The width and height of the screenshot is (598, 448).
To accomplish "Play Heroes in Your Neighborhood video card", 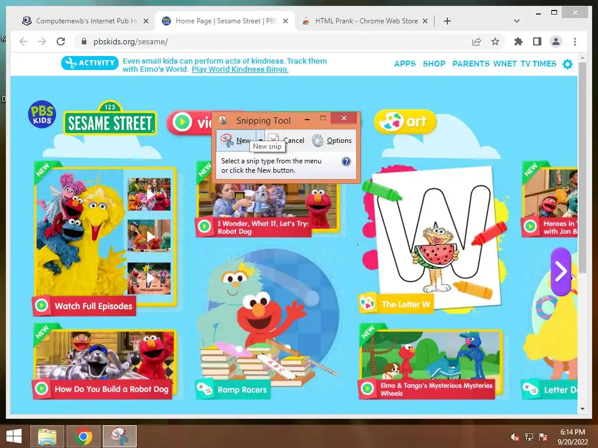I will point(550,200).
